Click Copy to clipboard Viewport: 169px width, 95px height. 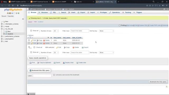coord(44,63)
